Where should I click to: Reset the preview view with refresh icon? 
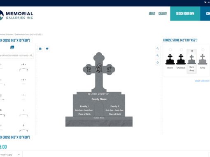158,62
